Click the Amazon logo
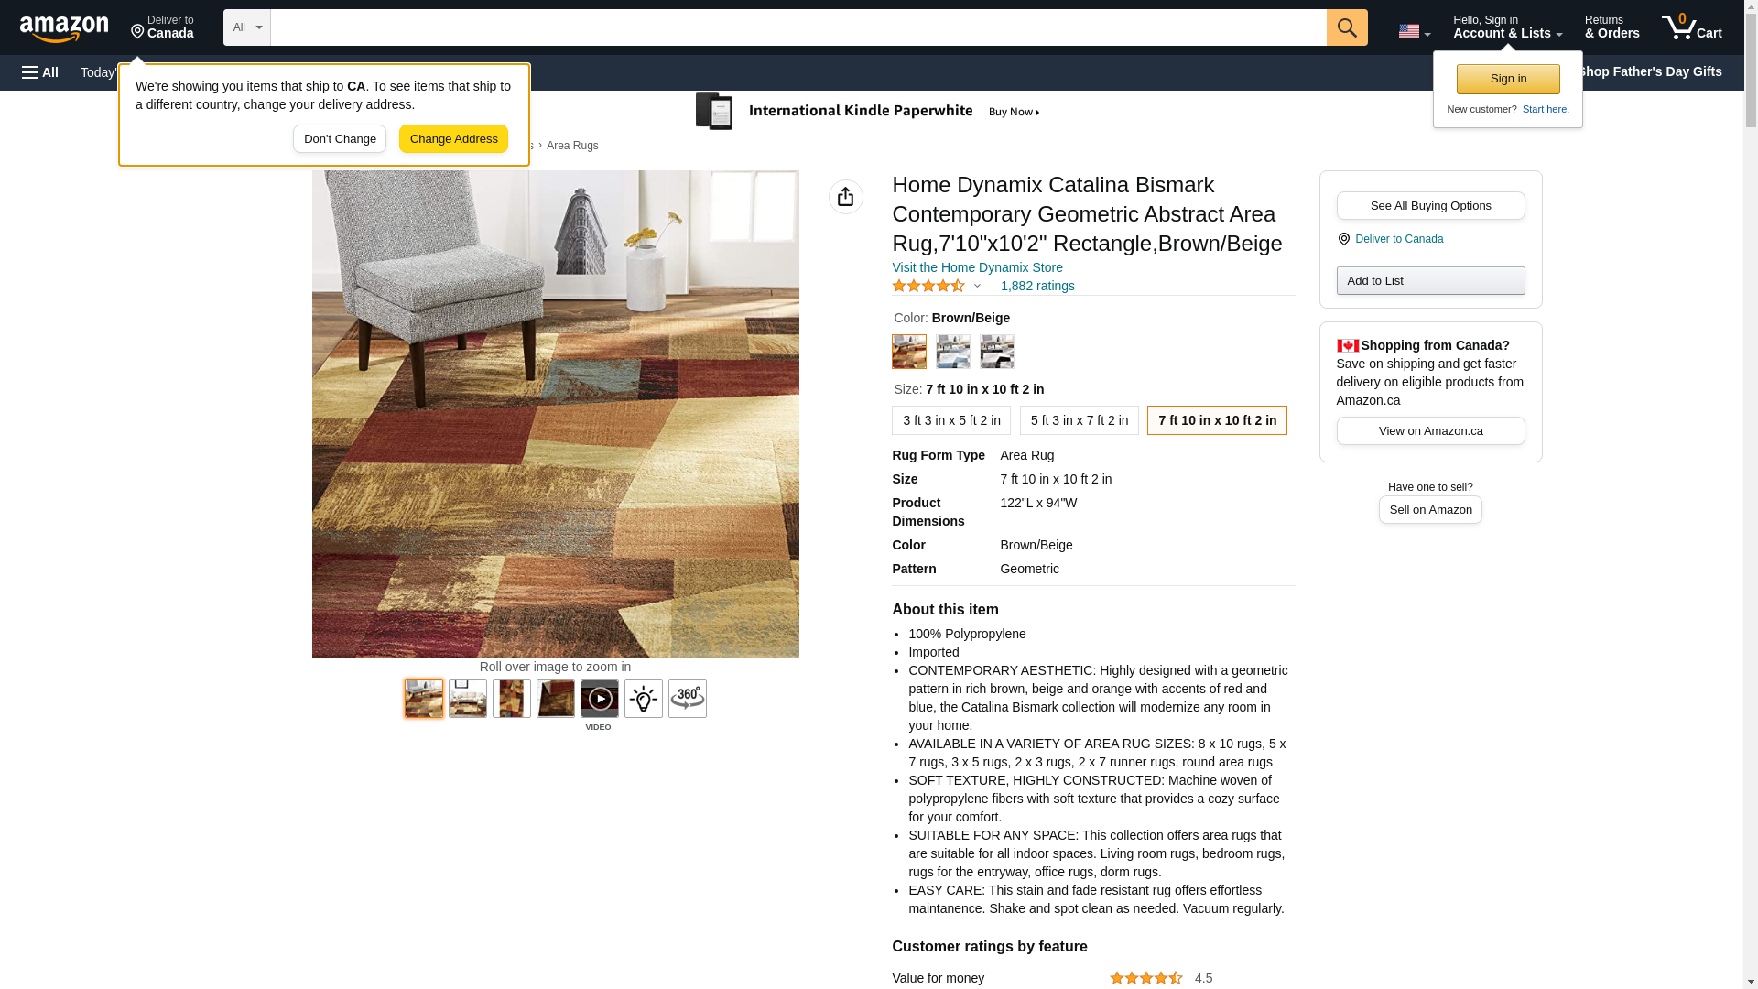Screen dimensions: 1758x989 [64, 28]
